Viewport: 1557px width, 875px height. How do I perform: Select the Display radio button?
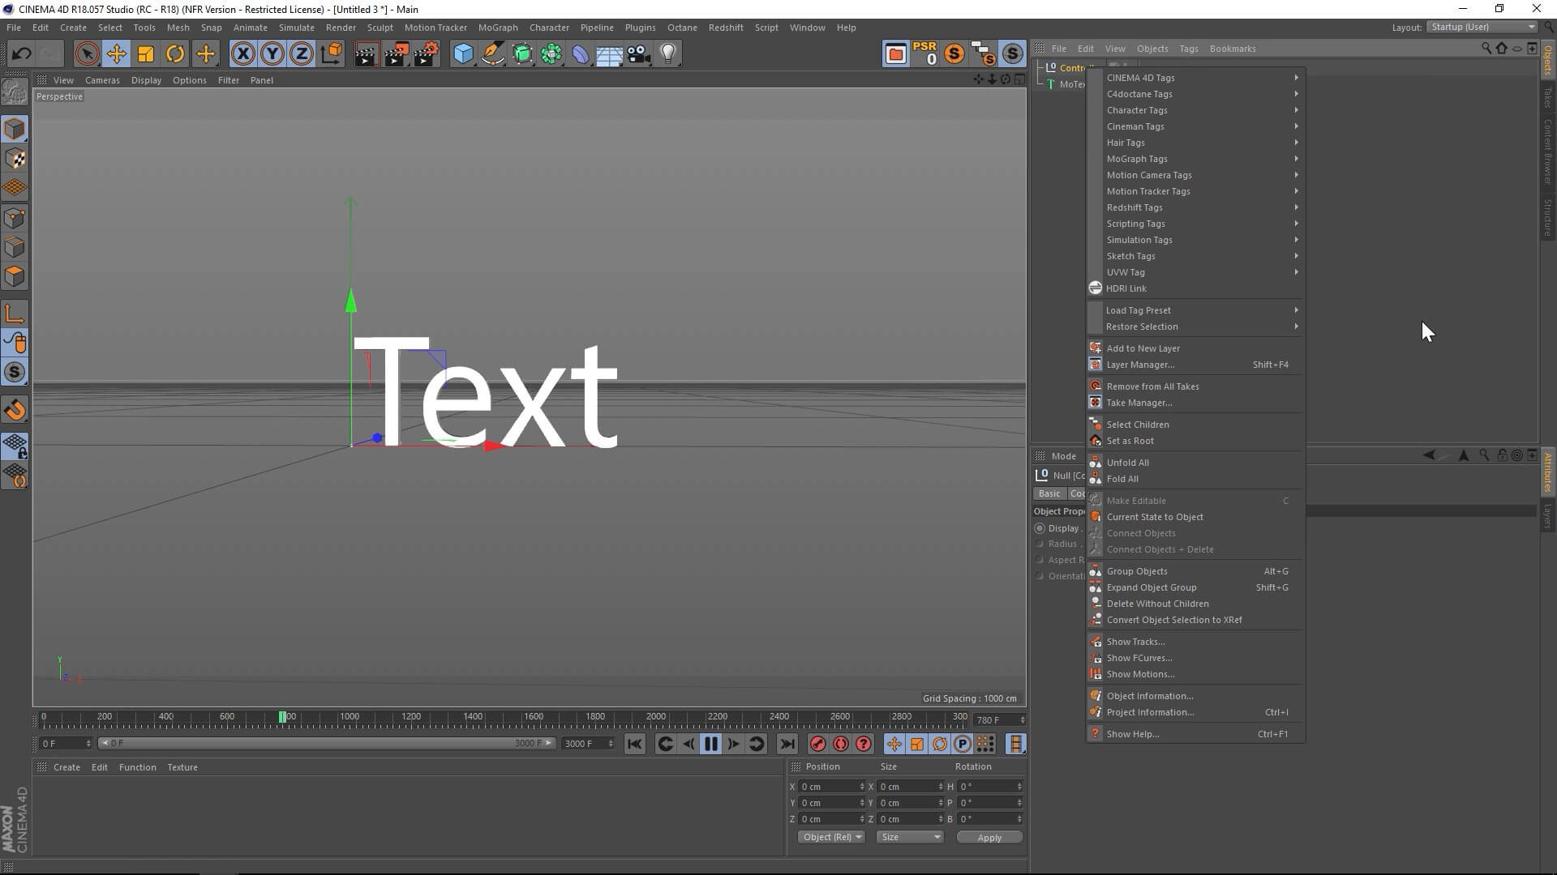coord(1040,528)
